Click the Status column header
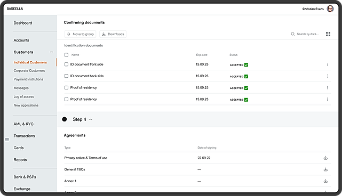 (x=233, y=55)
